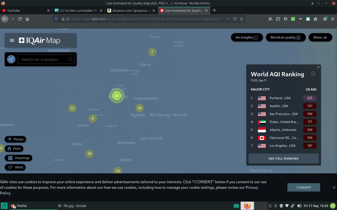The height and width of the screenshot is (210, 337).
Task: Click the info icon beside World AQI Ranking
Action: pos(313,73)
